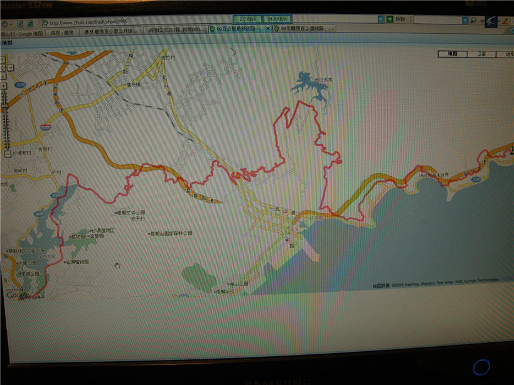
Task: Click the 吉厦村 village label
Action: point(45,149)
